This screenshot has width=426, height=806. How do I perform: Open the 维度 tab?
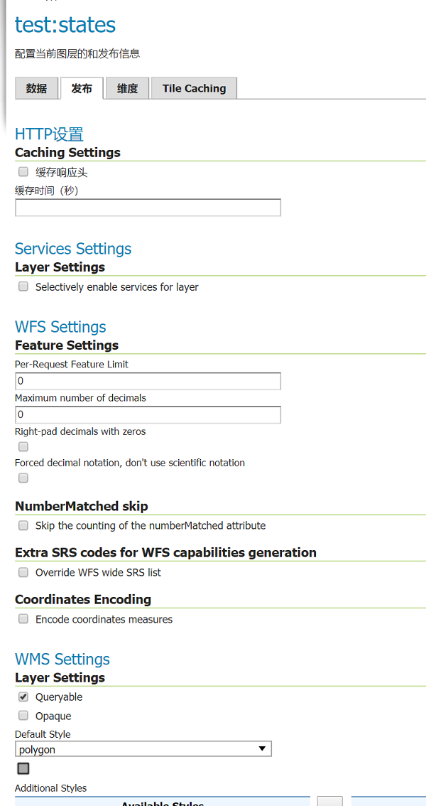coord(127,88)
